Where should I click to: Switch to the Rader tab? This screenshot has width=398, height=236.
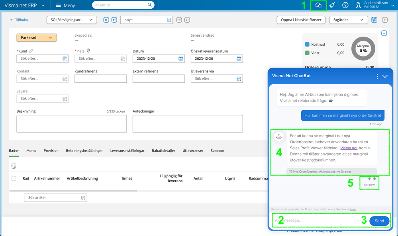pyautogui.click(x=14, y=150)
